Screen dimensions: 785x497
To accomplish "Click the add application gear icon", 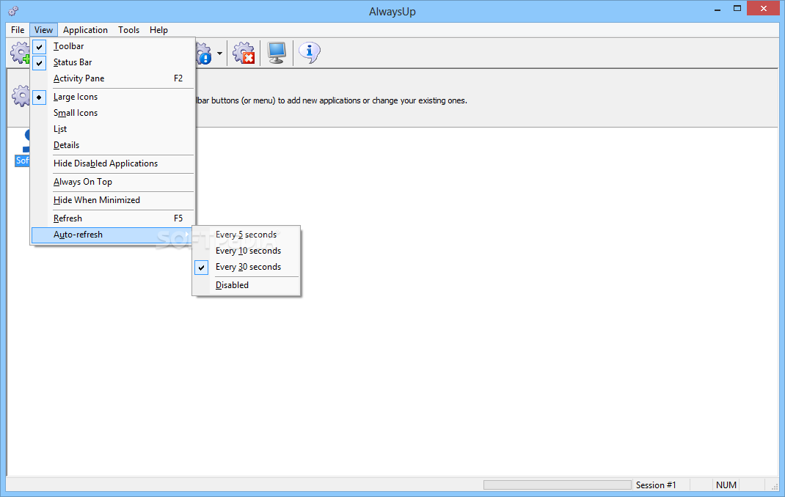I will [x=21, y=53].
